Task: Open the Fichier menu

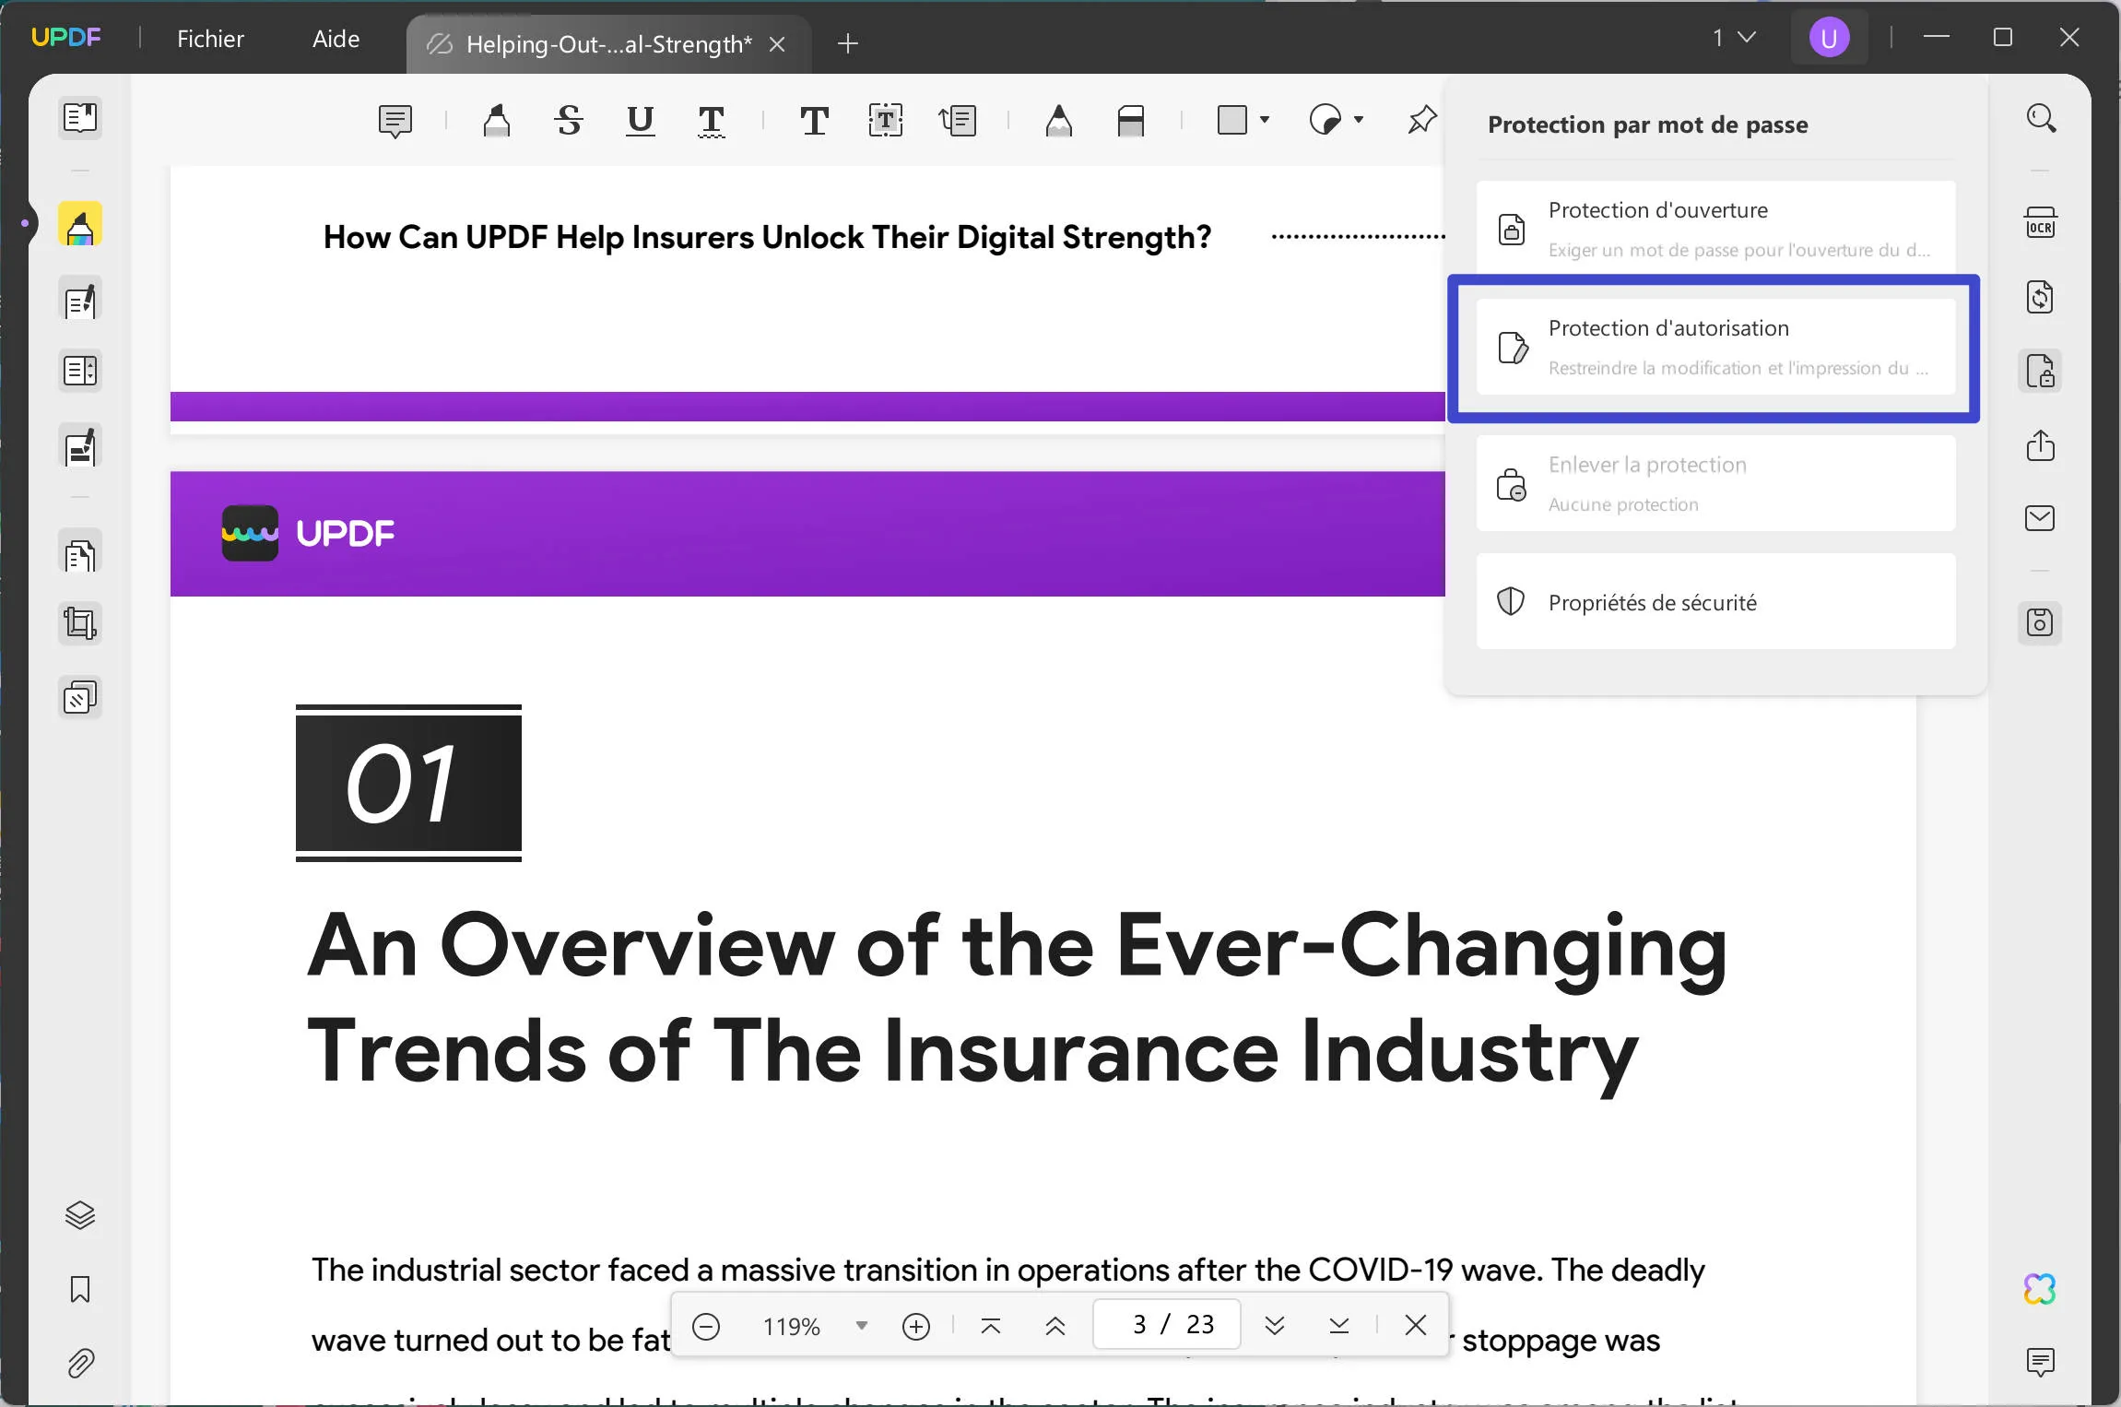Action: [x=210, y=39]
